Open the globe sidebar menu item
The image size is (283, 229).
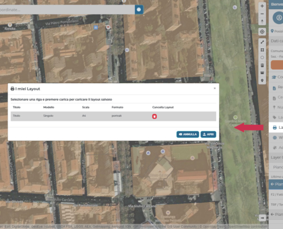coord(276,137)
